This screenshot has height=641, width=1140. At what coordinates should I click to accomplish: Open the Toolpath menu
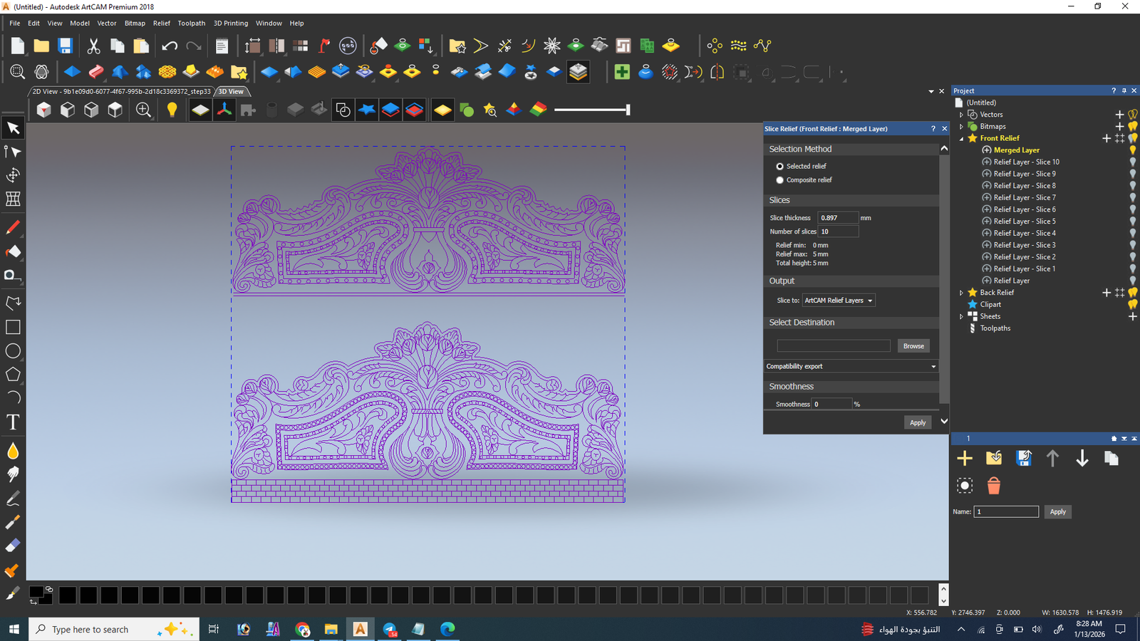[191, 24]
